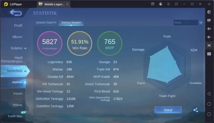
Task: Select the Semua Season tab
Action: coord(71,22)
